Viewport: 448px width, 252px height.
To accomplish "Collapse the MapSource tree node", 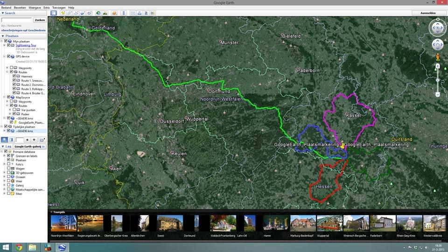I will (x=4, y=97).
